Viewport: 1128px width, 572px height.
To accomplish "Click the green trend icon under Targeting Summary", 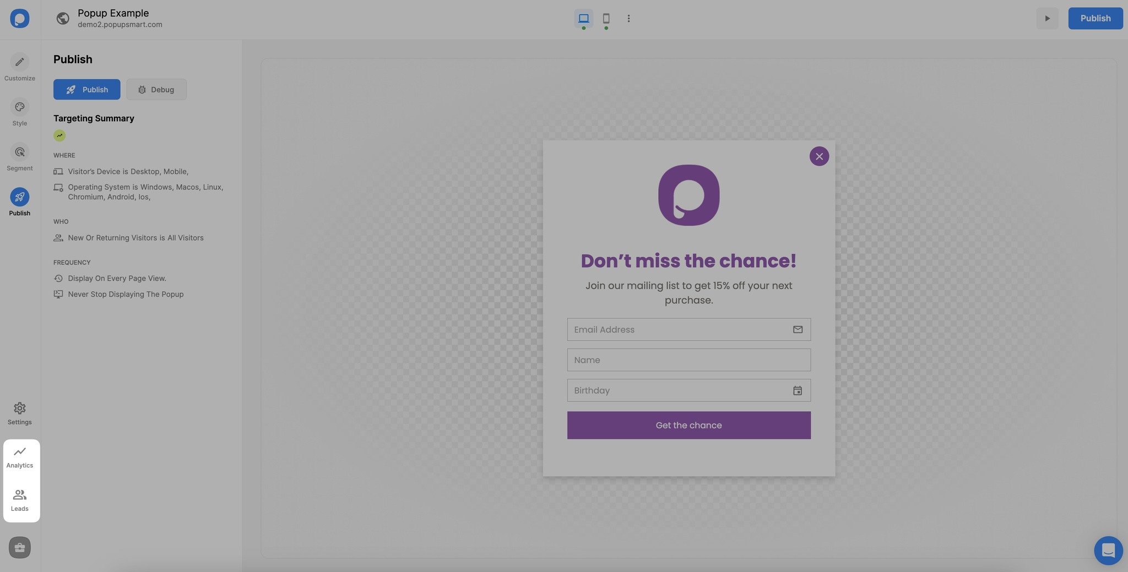I will point(59,135).
